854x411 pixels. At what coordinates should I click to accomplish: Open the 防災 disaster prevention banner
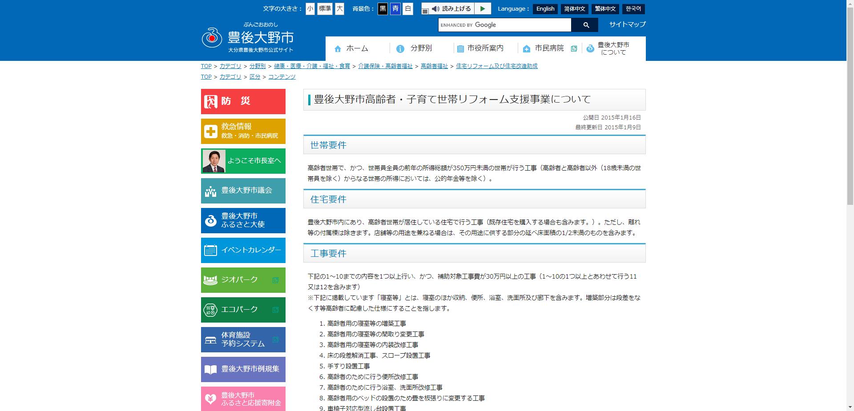click(x=243, y=101)
